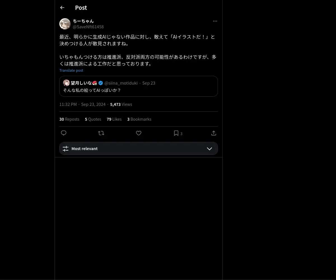Click the filter sliders icon beside Most relevant
Image resolution: width=336 pixels, height=280 pixels.
[x=66, y=149]
